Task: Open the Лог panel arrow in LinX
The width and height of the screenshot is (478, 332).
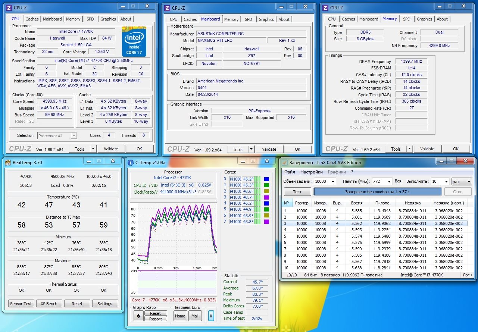Action: (471, 275)
